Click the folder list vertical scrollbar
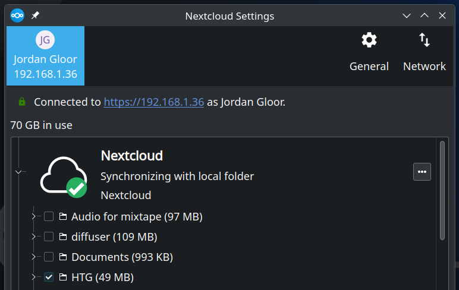 coord(442,190)
